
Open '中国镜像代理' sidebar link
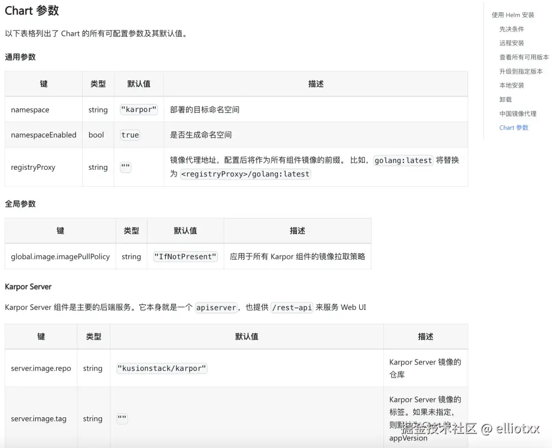pyautogui.click(x=517, y=114)
